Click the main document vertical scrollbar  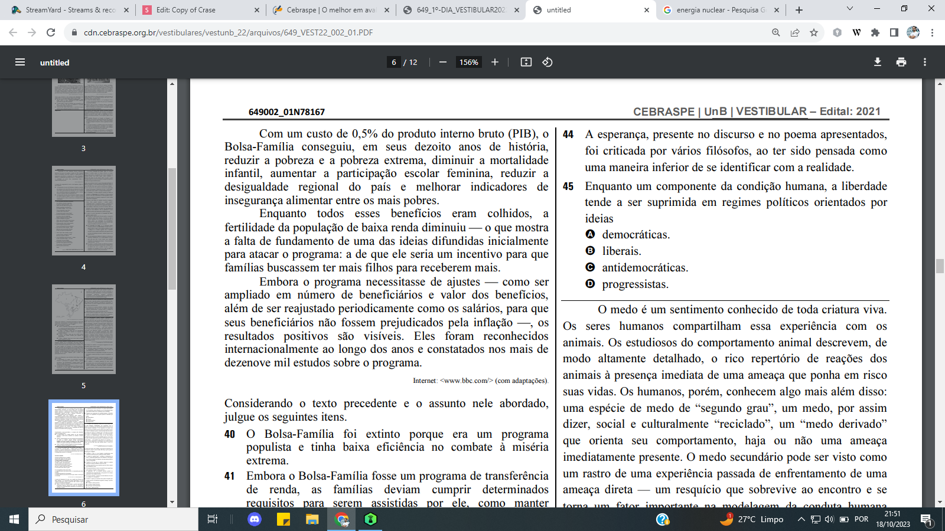[940, 265]
